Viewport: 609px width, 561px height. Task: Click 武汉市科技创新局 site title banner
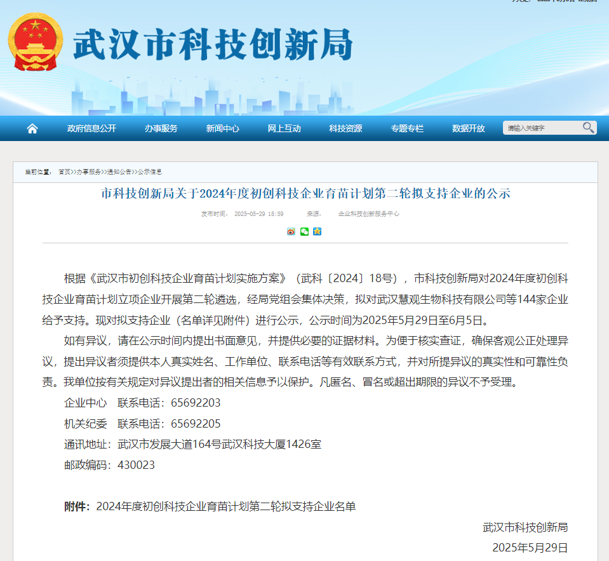point(213,44)
